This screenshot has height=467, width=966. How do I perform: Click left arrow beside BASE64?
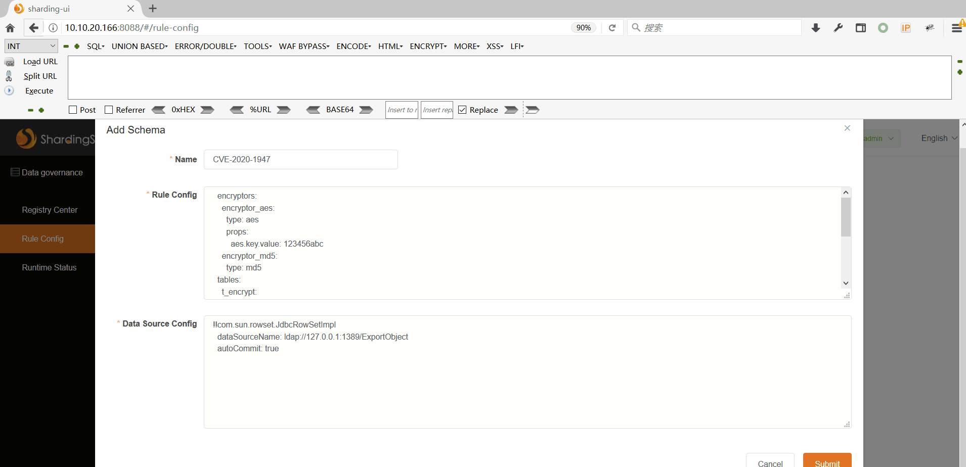point(313,110)
